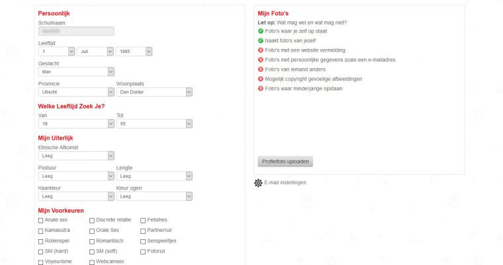
Task: Tick the Webcamsex checkbox
Action: coord(92,262)
